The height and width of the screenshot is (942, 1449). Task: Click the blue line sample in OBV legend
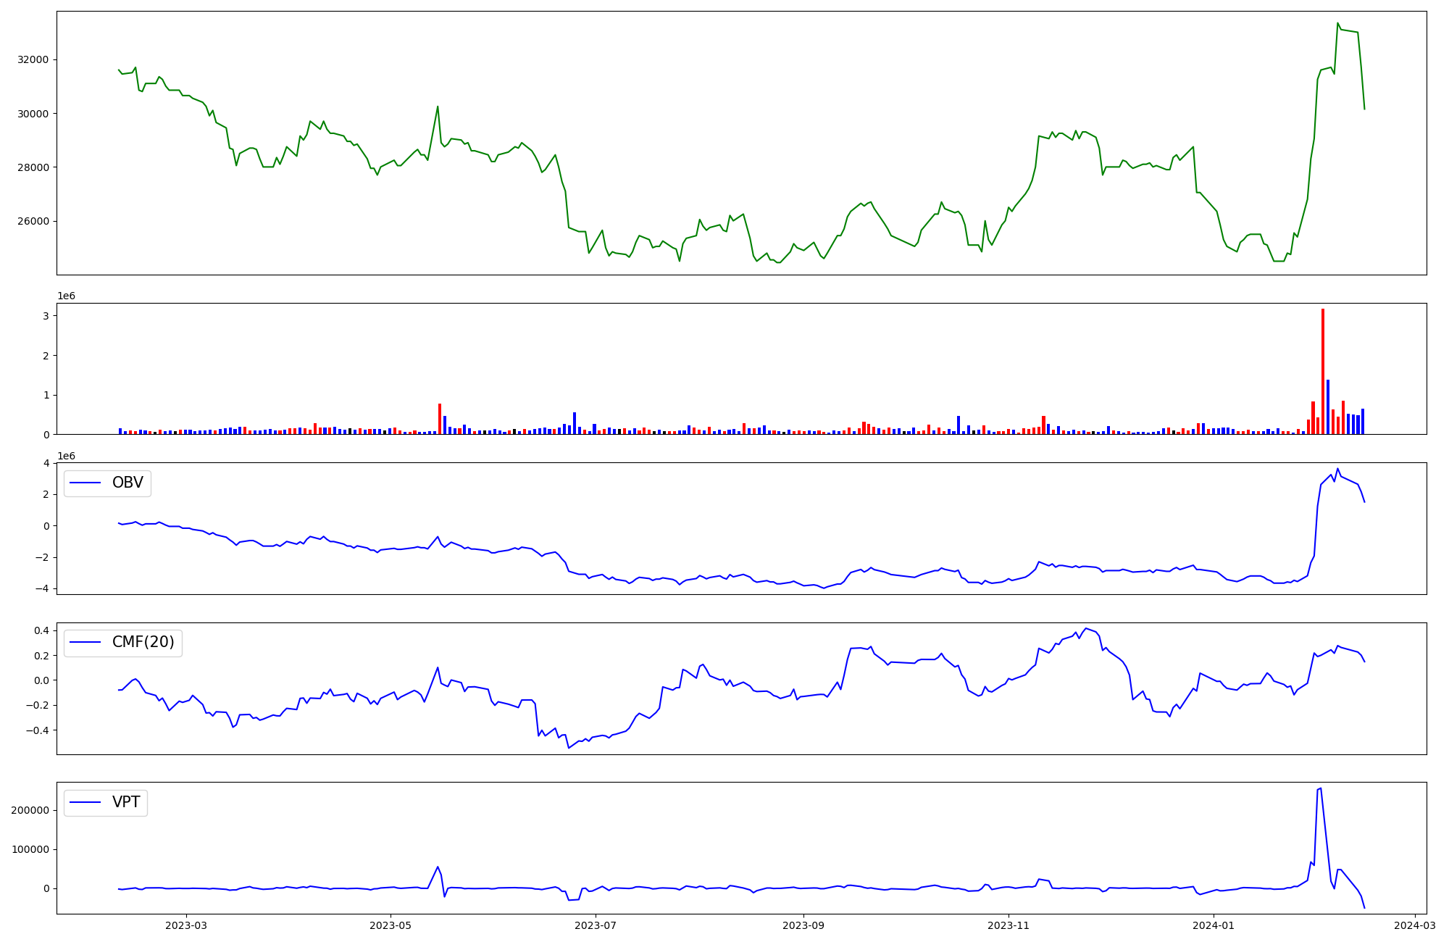click(85, 483)
